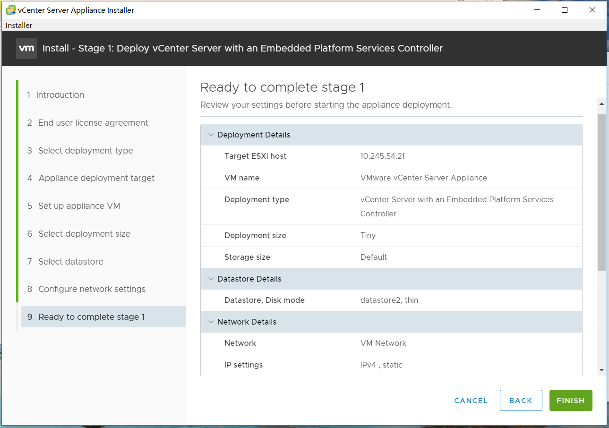
Task: Click the 'IPv4 , static' value
Action: [381, 365]
